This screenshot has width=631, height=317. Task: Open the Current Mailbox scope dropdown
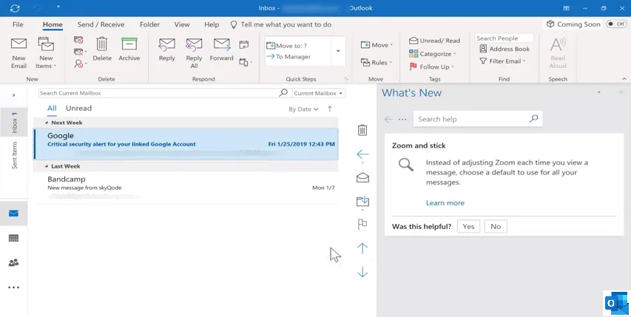pos(319,94)
